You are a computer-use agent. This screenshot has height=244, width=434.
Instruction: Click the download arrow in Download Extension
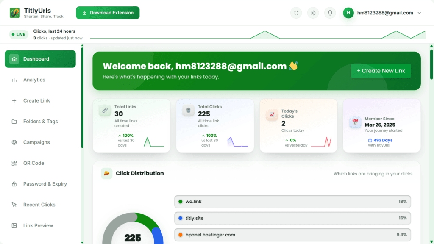click(x=85, y=13)
